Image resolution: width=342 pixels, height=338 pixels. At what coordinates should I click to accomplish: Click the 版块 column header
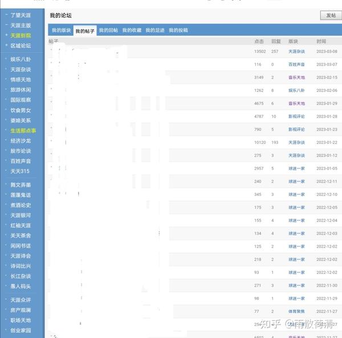click(x=293, y=41)
